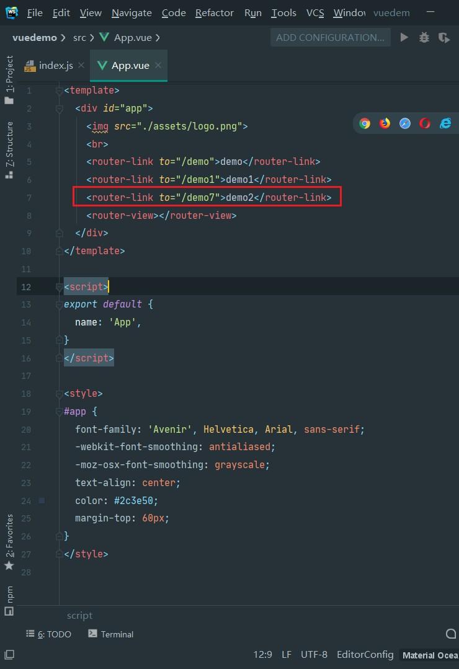The image size is (459, 669).
Task: Open the Window menu
Action: (x=349, y=13)
